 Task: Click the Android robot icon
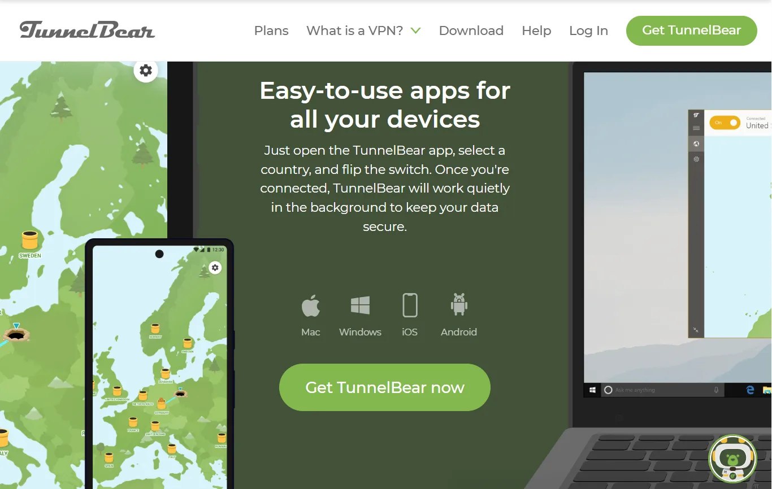click(x=459, y=304)
